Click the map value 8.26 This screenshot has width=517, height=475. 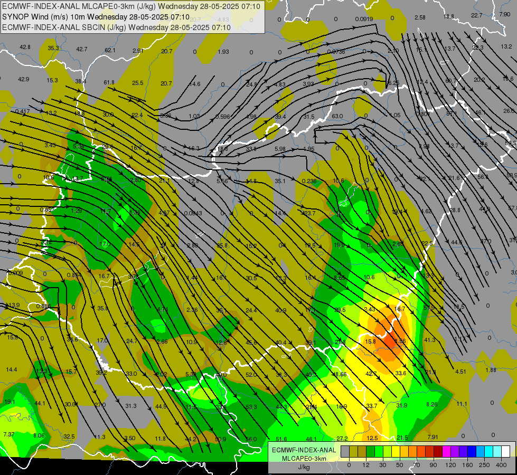pos(432,404)
